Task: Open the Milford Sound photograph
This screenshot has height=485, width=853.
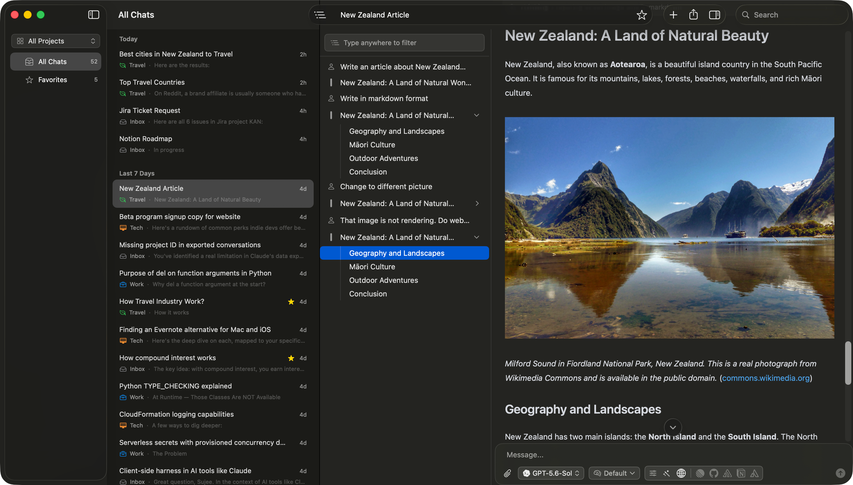Action: pos(669,228)
